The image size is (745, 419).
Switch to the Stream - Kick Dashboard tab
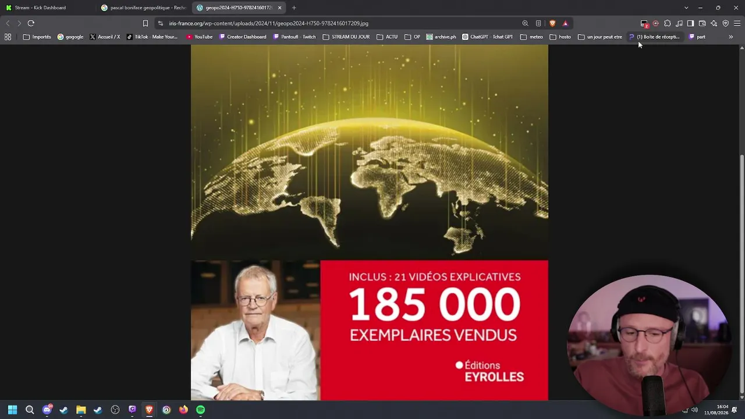(x=48, y=8)
